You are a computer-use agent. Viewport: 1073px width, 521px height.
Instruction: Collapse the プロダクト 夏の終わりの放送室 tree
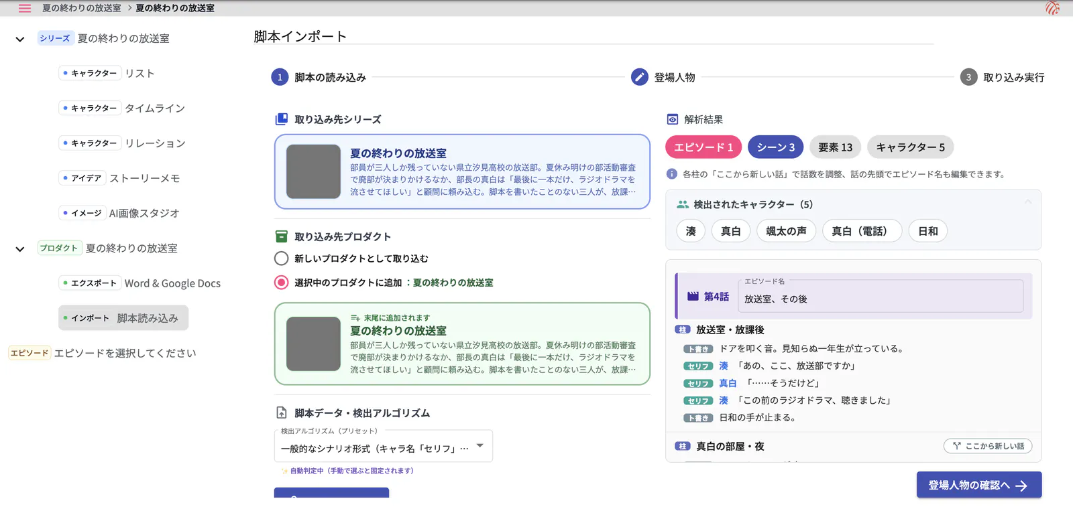20,248
